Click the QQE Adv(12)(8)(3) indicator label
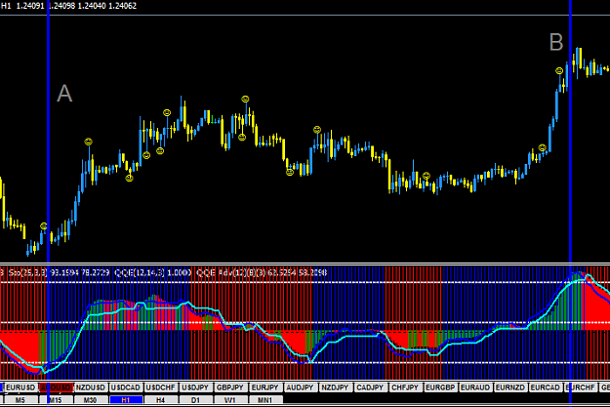 [x=231, y=272]
